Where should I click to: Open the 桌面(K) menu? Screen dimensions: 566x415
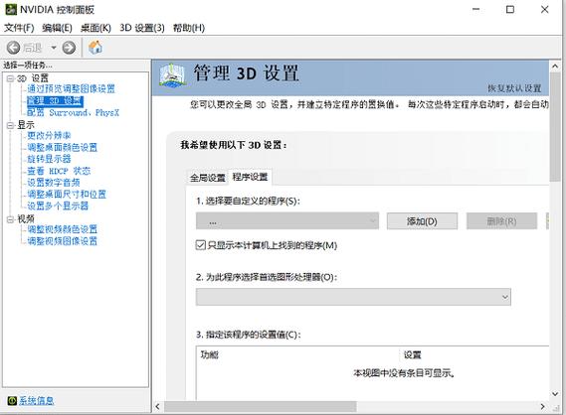click(x=95, y=28)
